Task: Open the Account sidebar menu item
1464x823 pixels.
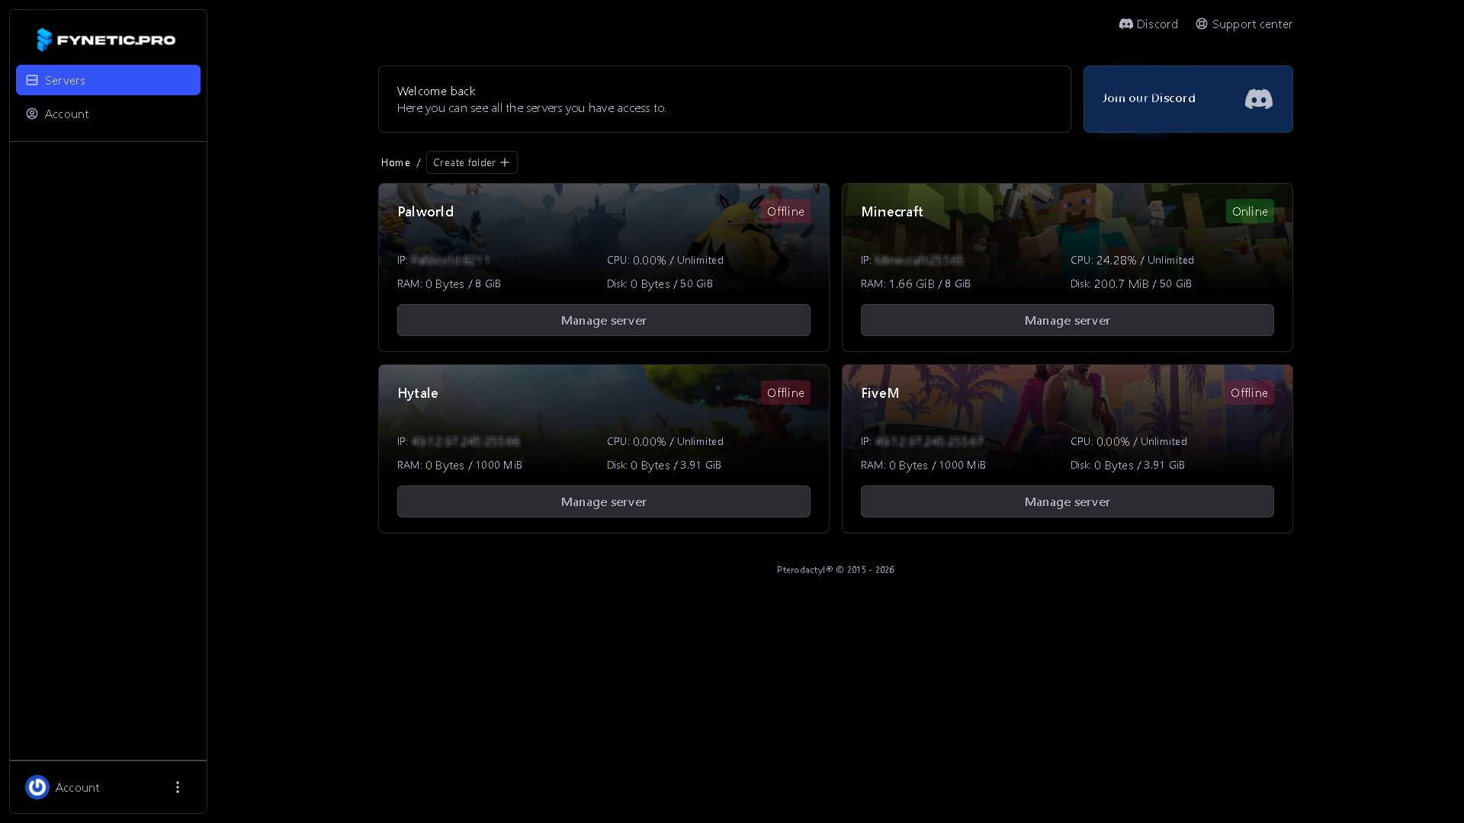Action: (108, 114)
